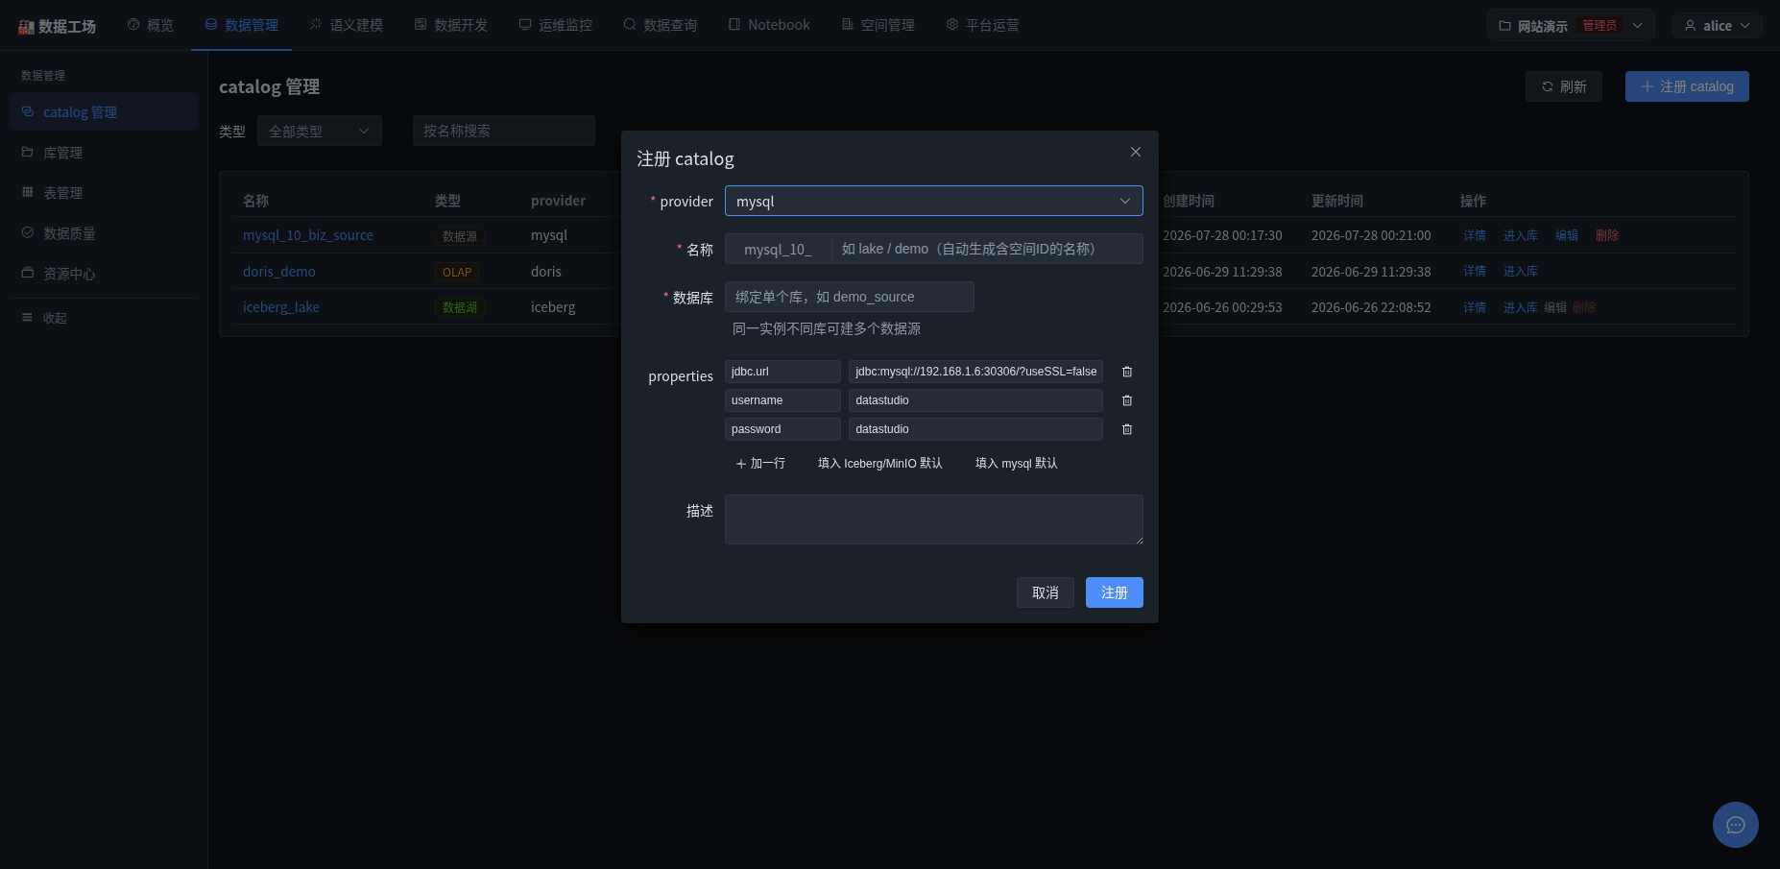The image size is (1780, 869).
Task: Click 编辑 for mysql_10_biz_source row
Action: 1567,235
